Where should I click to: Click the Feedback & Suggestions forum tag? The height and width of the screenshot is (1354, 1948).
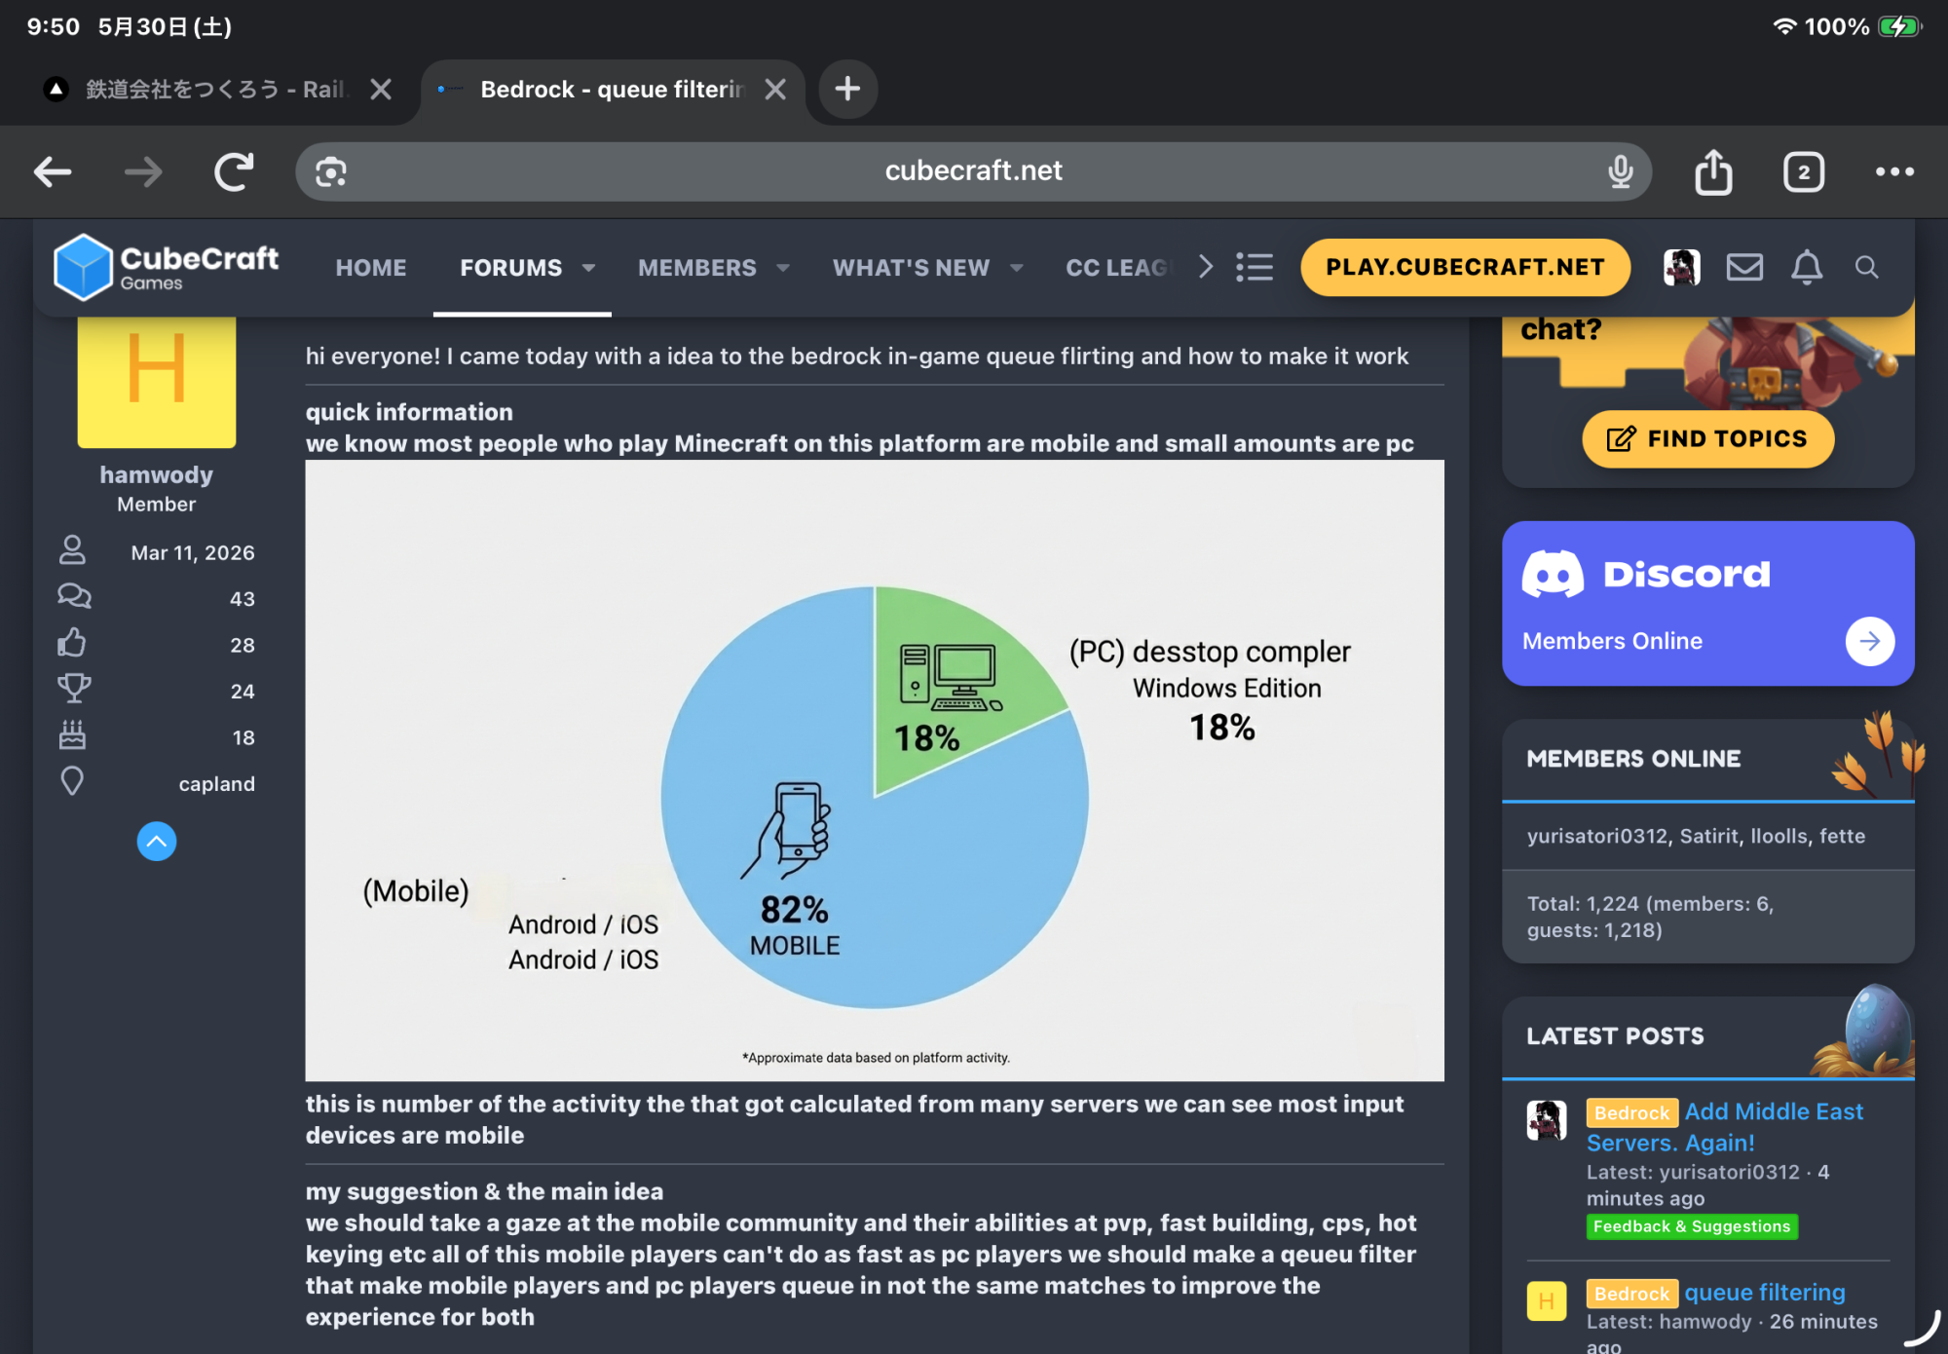pyautogui.click(x=1692, y=1226)
